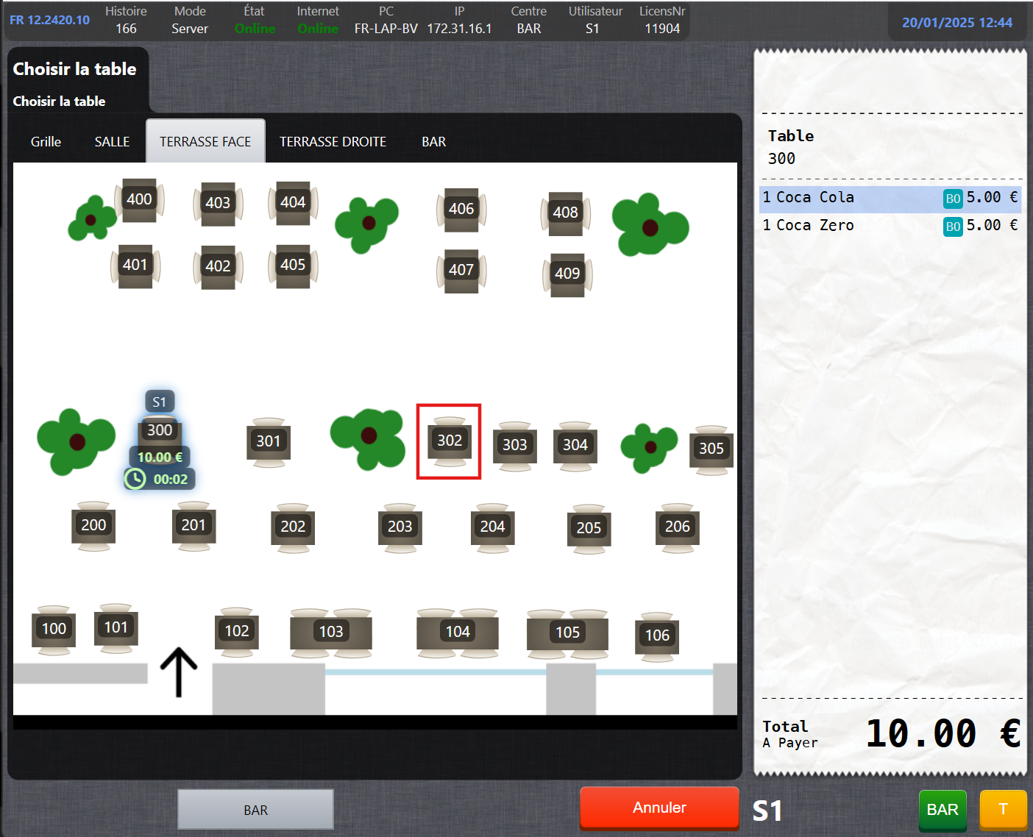Screen dimensions: 1033x837
Task: Open occupied table 300
Action: [x=160, y=430]
